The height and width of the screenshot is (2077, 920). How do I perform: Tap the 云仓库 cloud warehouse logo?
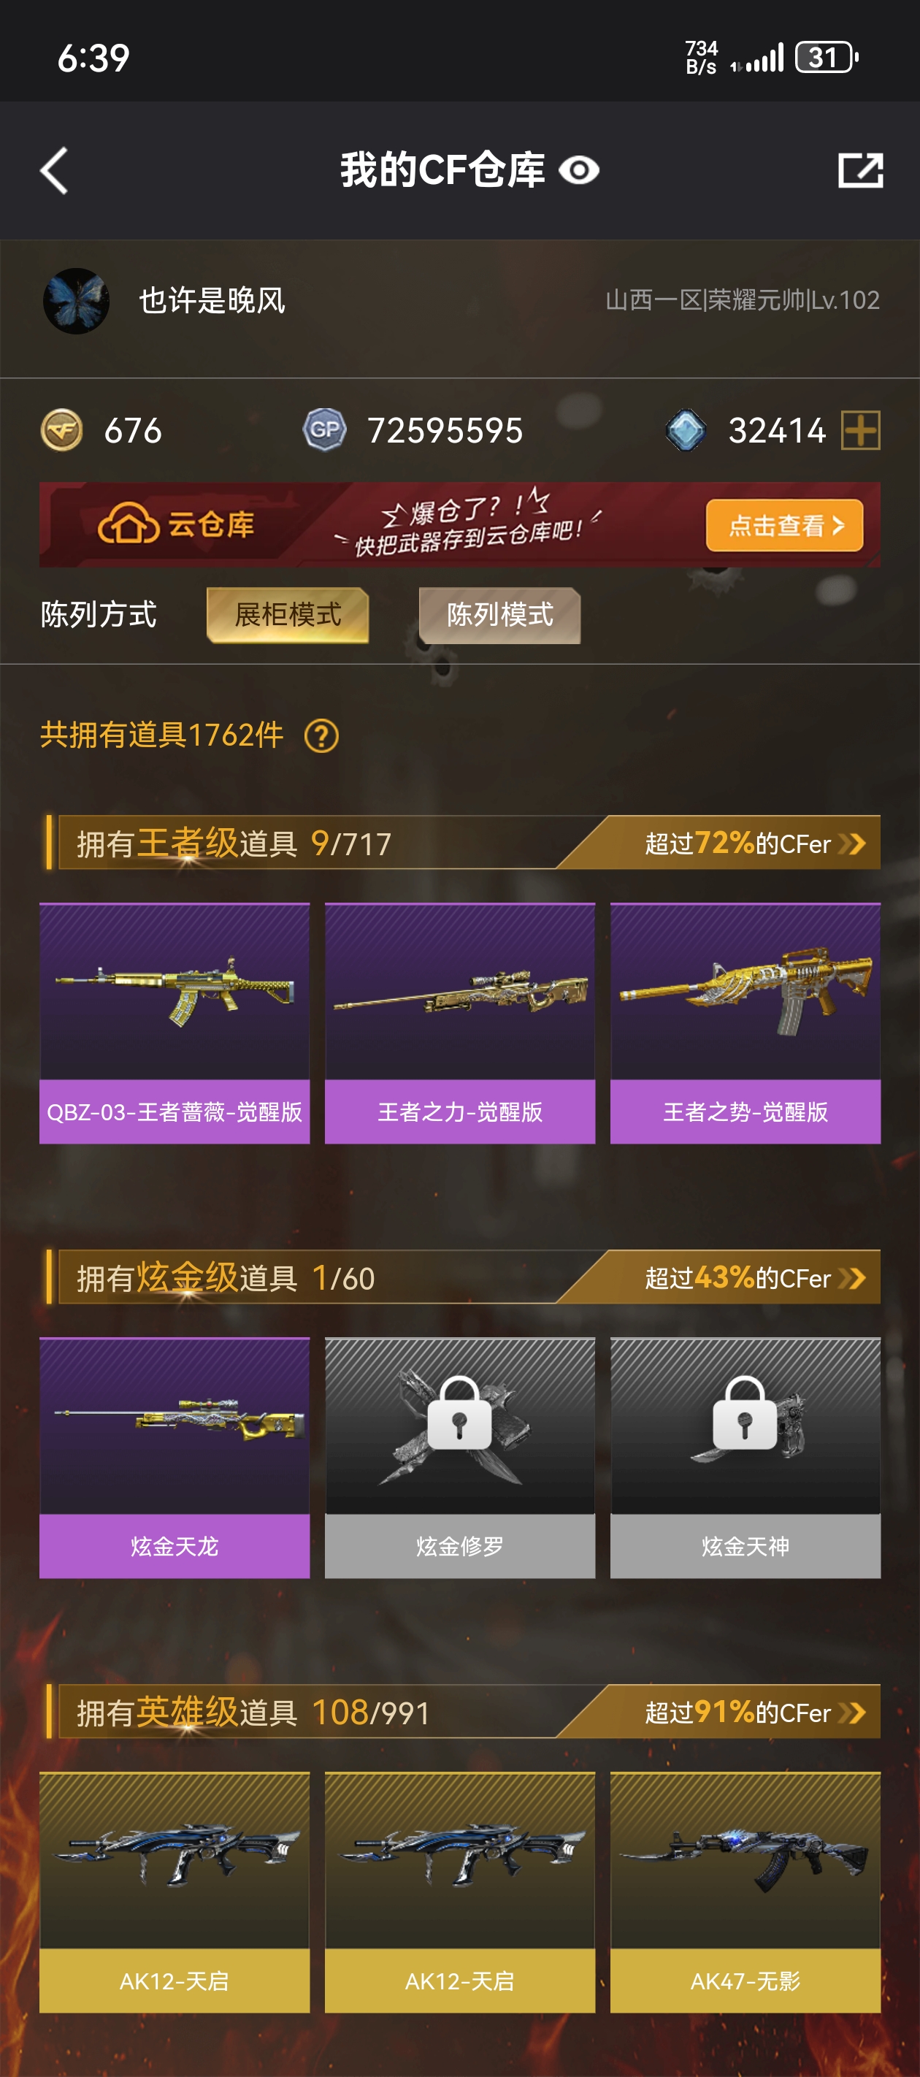tap(176, 525)
